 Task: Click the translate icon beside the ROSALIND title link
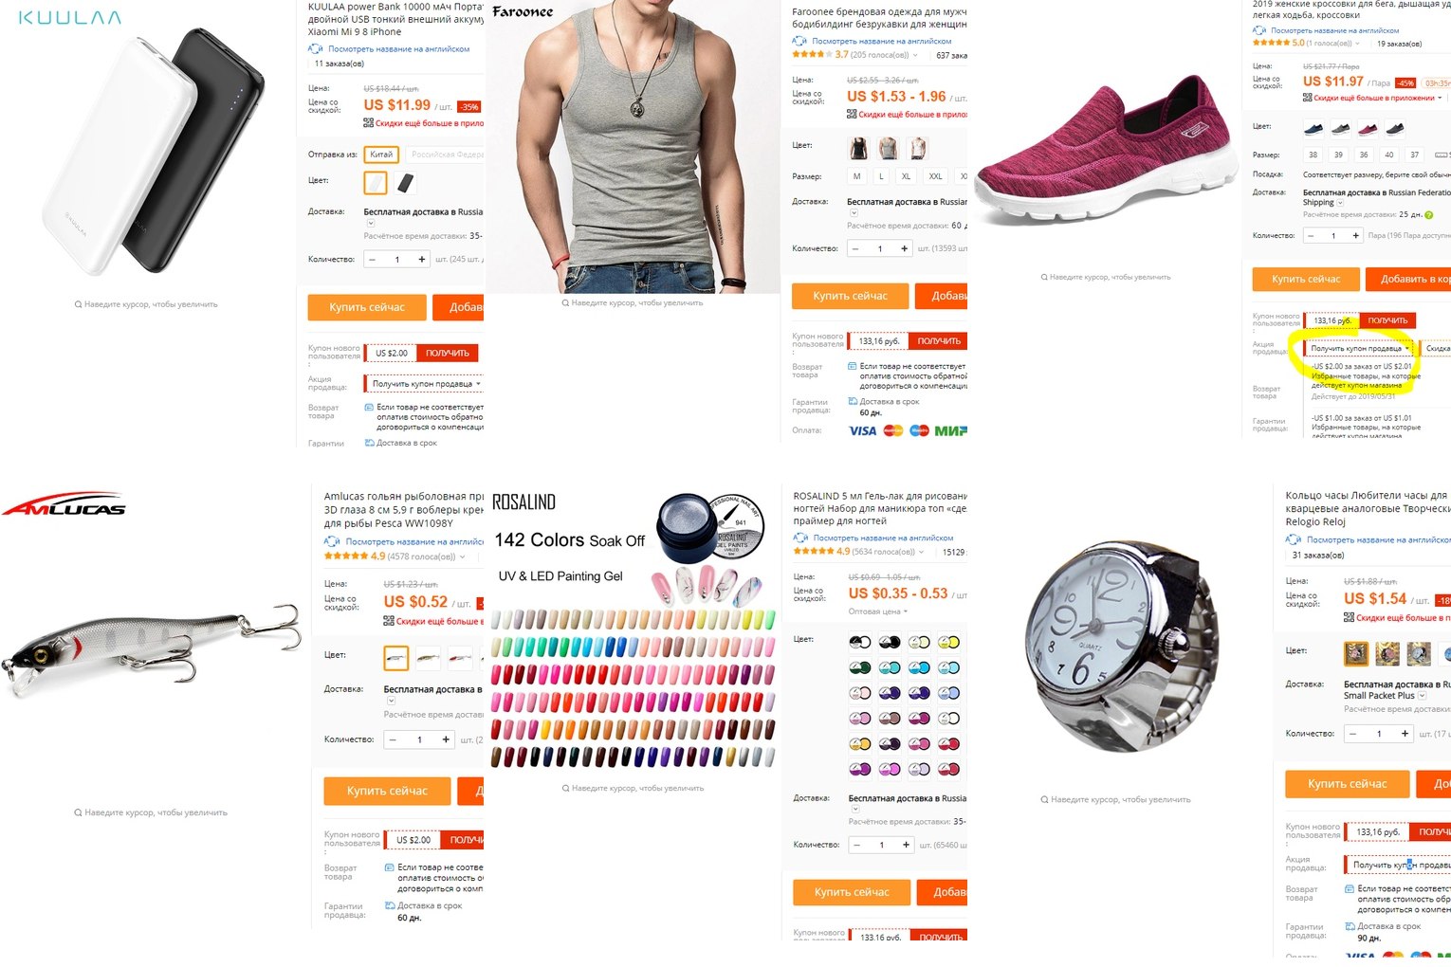pyautogui.click(x=800, y=538)
